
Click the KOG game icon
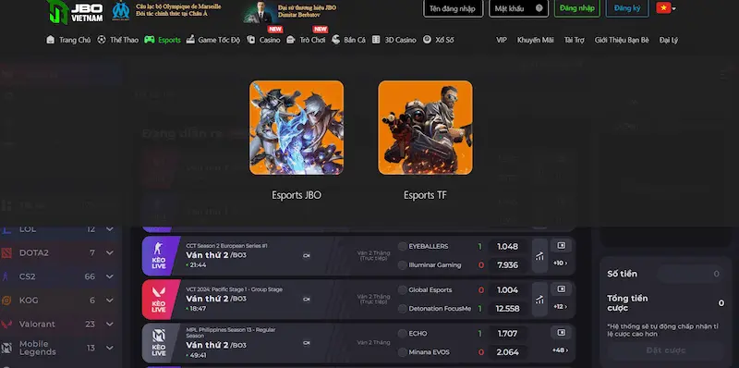(x=6, y=301)
